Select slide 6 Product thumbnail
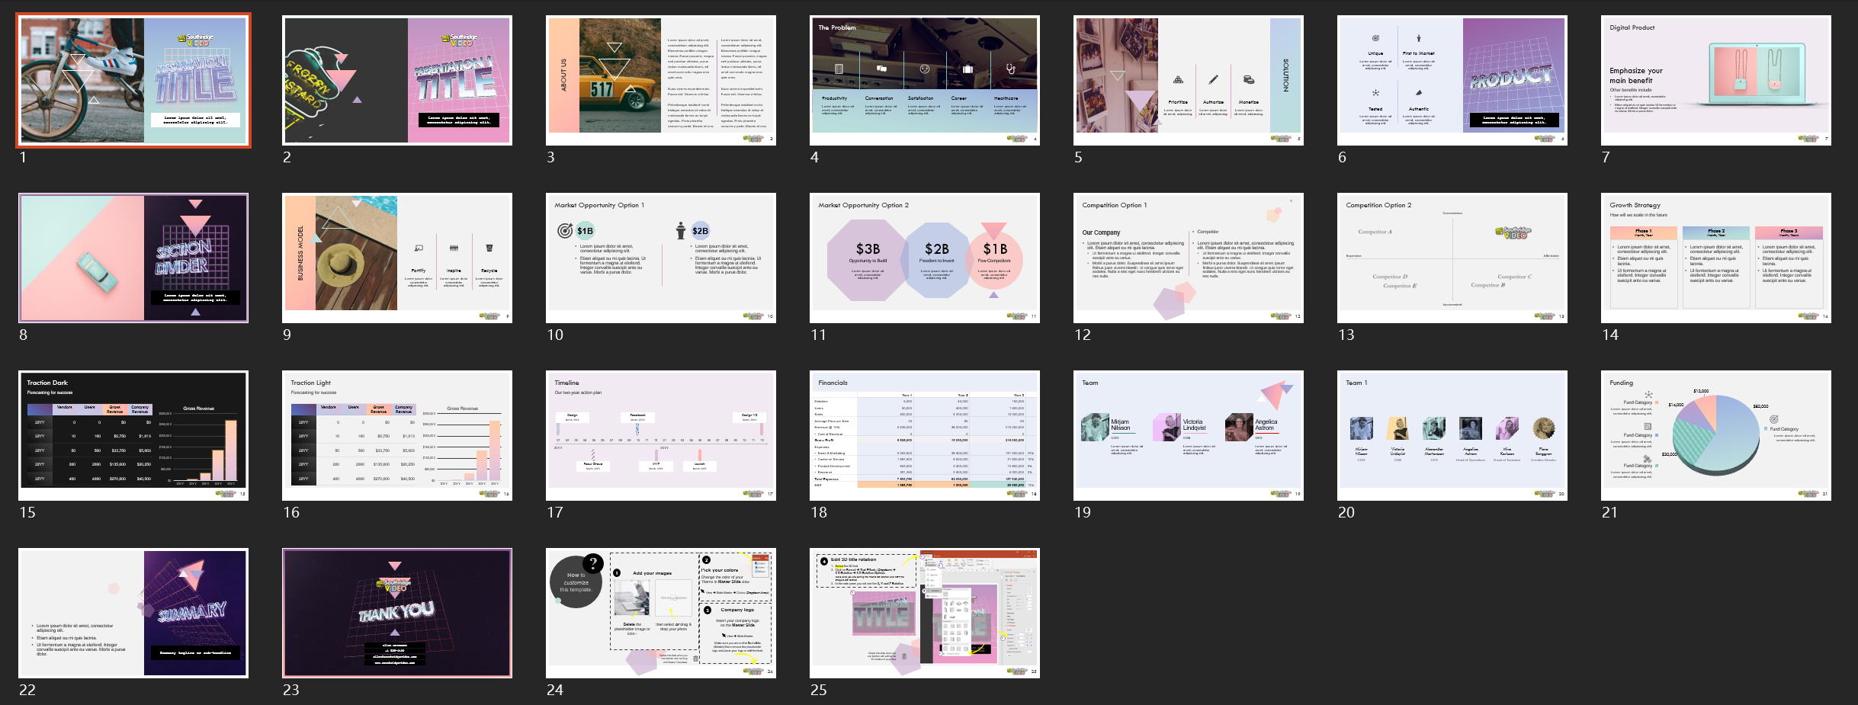The image size is (1858, 705). [1452, 80]
